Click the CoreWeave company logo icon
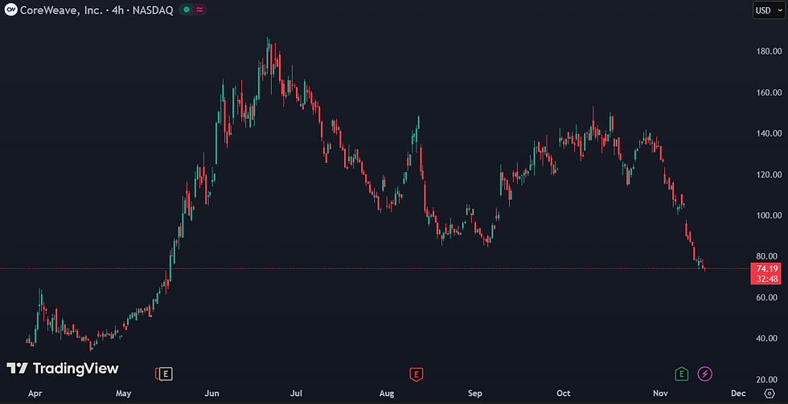The width and height of the screenshot is (788, 404). pos(10,10)
